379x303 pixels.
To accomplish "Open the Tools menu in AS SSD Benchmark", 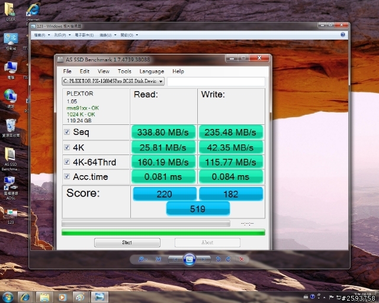I will point(124,71).
